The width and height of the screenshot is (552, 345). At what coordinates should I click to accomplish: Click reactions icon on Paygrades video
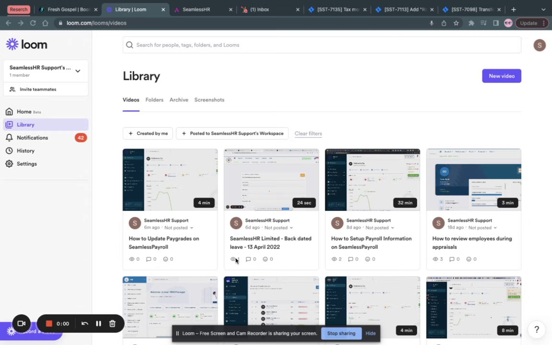pyautogui.click(x=165, y=259)
